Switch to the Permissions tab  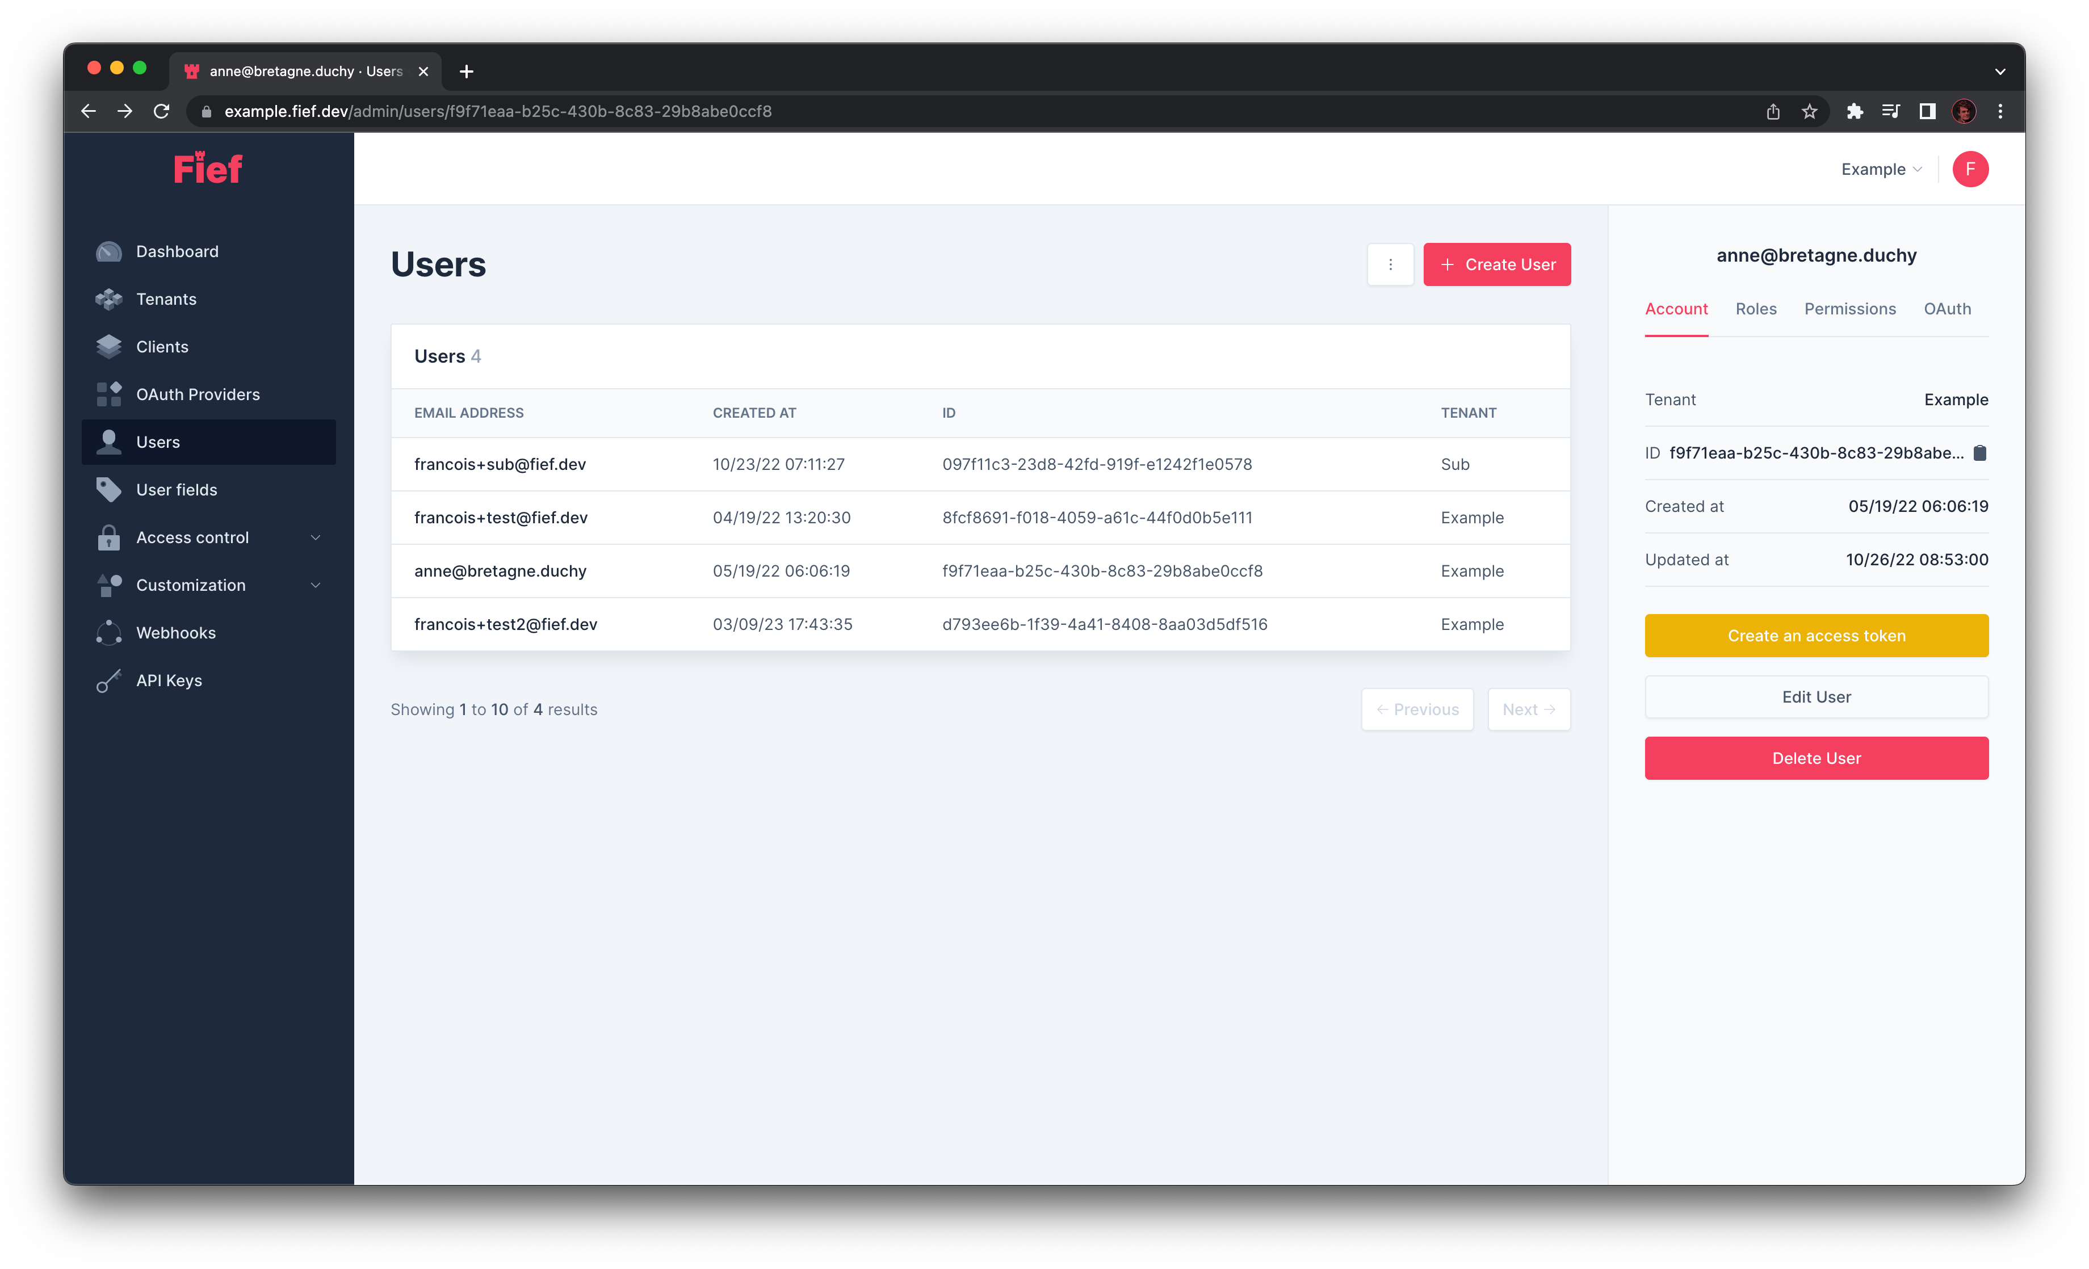click(1850, 309)
